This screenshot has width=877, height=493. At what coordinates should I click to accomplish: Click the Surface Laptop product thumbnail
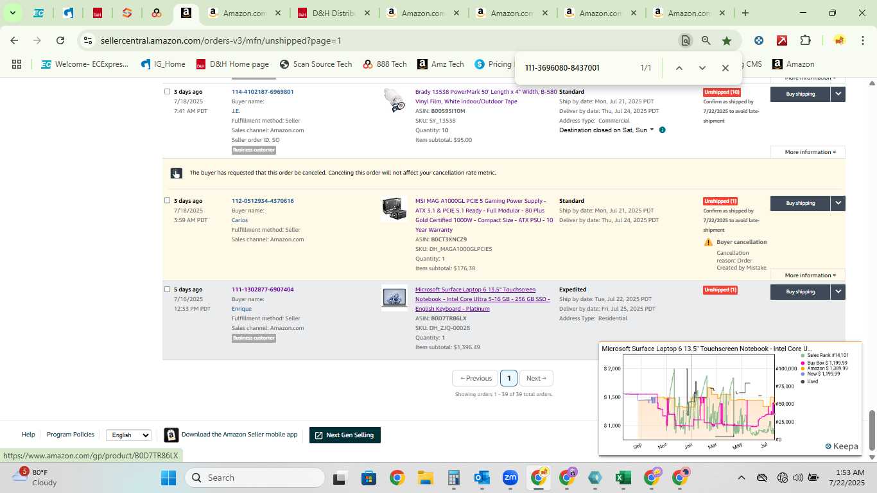coord(394,298)
